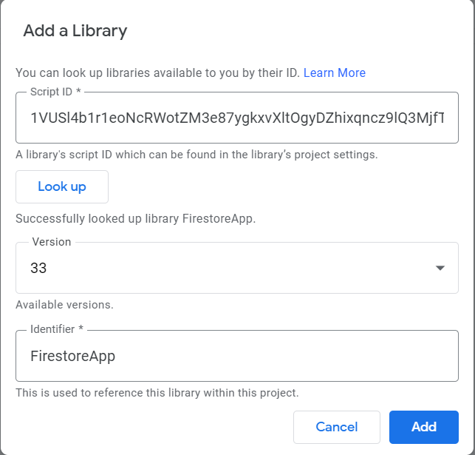Screen dimensions: 475x455
Task: Click the "Available versions." helper text
Action: point(64,305)
